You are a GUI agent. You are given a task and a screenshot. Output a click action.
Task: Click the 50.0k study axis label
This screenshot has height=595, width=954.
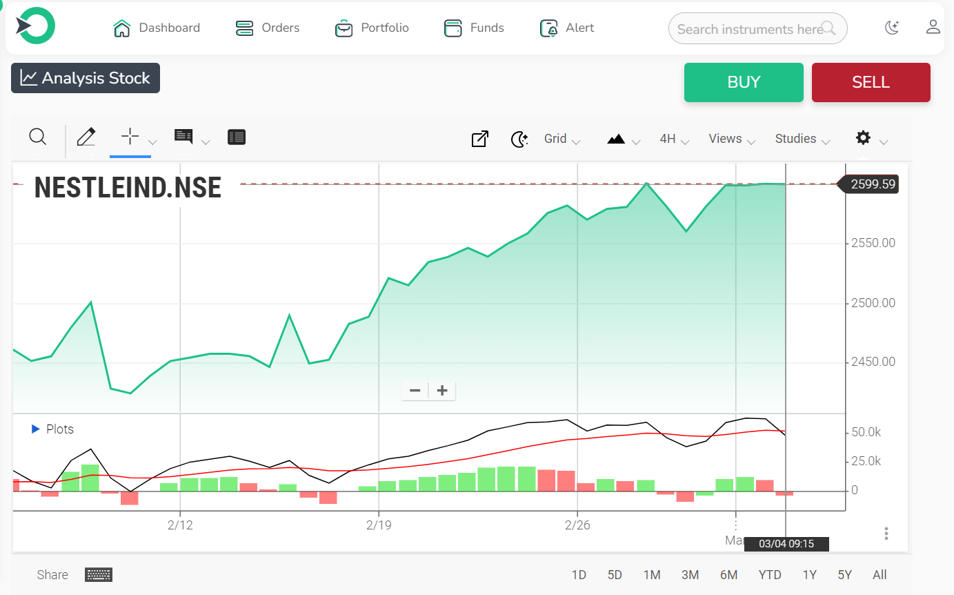click(866, 432)
